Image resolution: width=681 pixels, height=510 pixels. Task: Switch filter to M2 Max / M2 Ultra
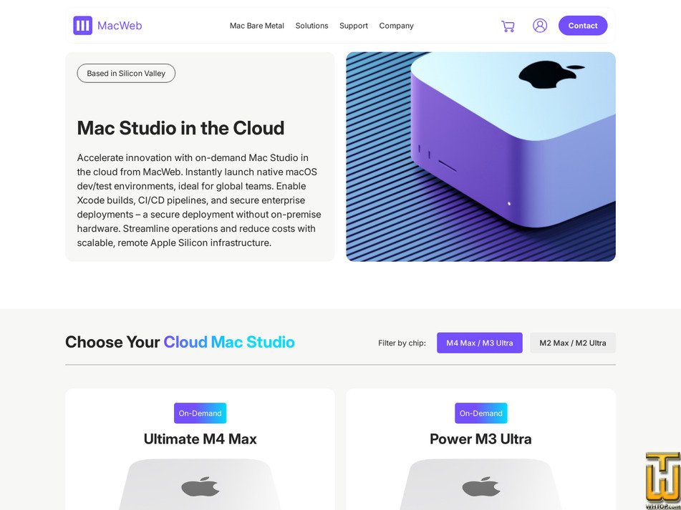pos(572,343)
